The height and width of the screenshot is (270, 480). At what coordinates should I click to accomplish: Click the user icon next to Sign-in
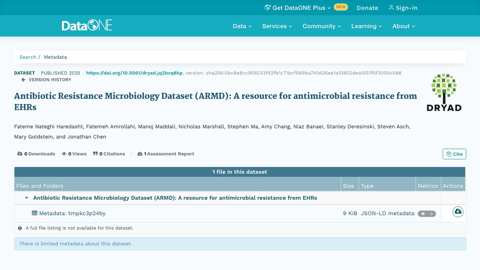click(391, 7)
